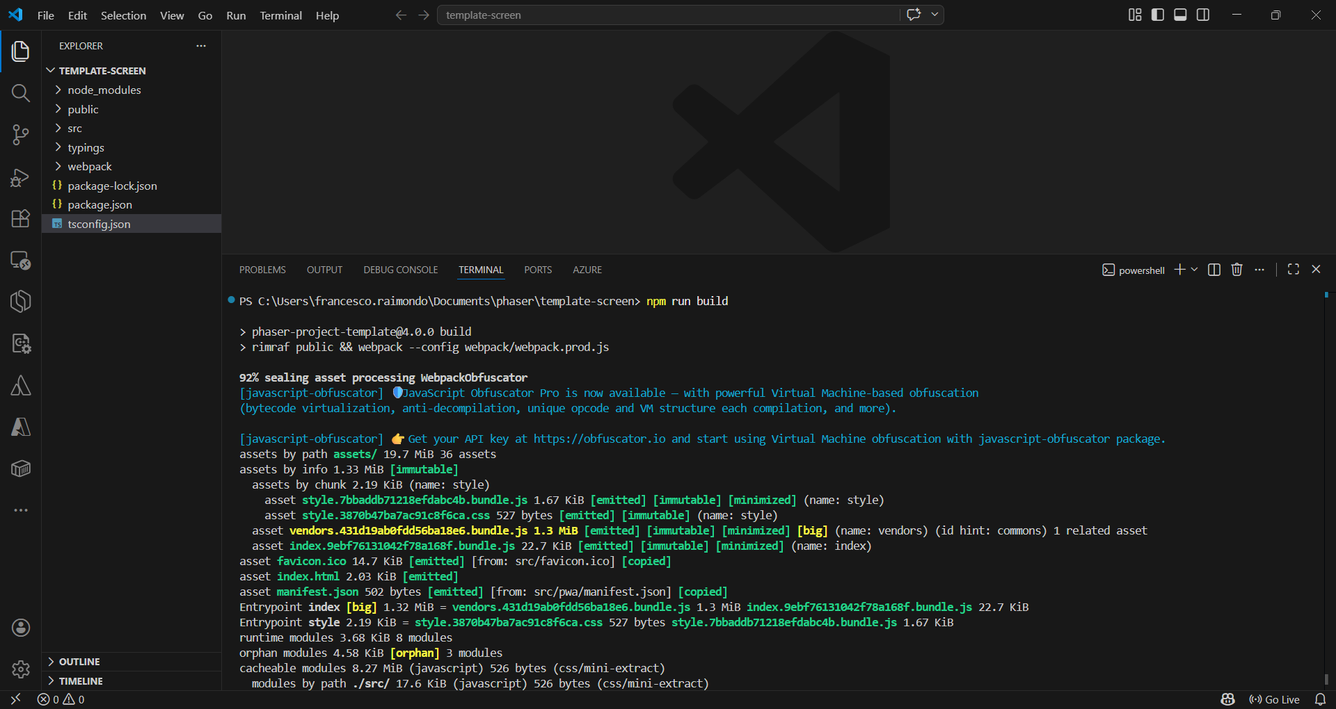Click the template-screen command center search box
Viewport: 1336px width, 709px height.
tap(668, 15)
